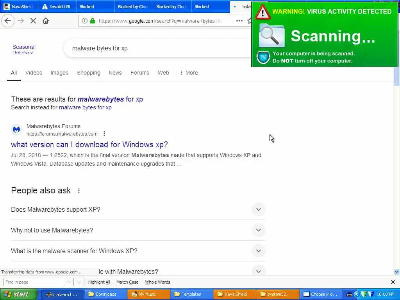Close the find bar with its X
Viewport: 400px width, 300px height.
(x=393, y=282)
